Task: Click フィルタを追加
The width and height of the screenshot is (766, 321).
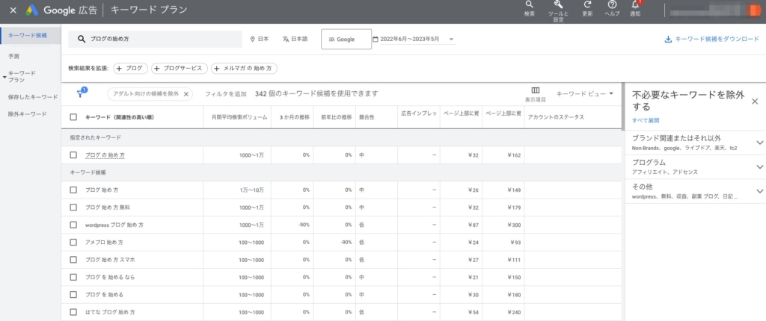Action: pyautogui.click(x=226, y=93)
